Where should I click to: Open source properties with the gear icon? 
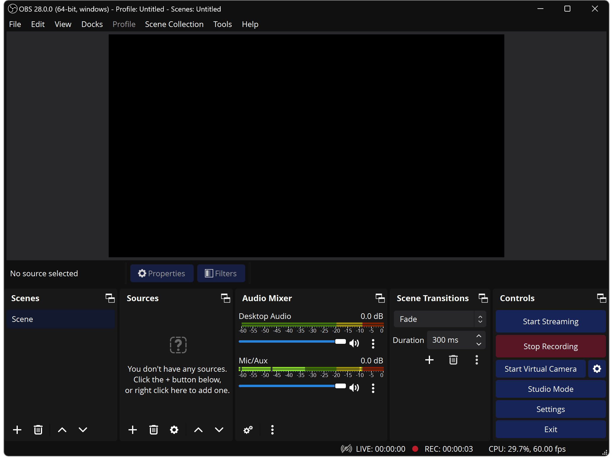[x=174, y=429]
